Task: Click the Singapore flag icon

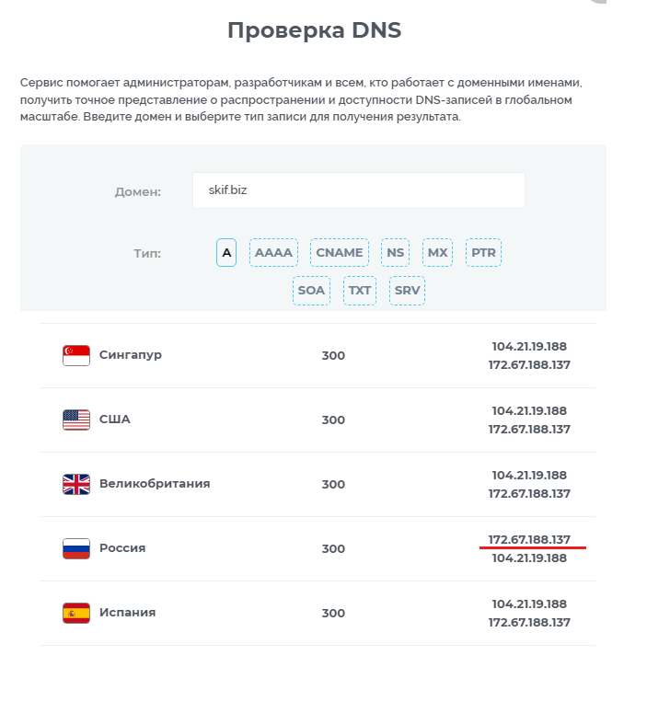Action: coord(76,356)
